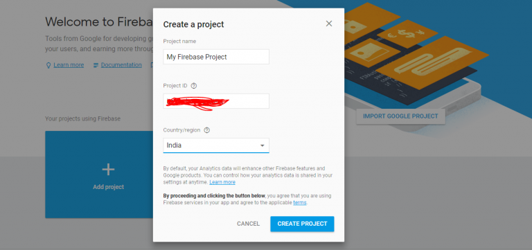The image size is (532, 250).
Task: Click the help icon beside Project ID
Action: 194,86
